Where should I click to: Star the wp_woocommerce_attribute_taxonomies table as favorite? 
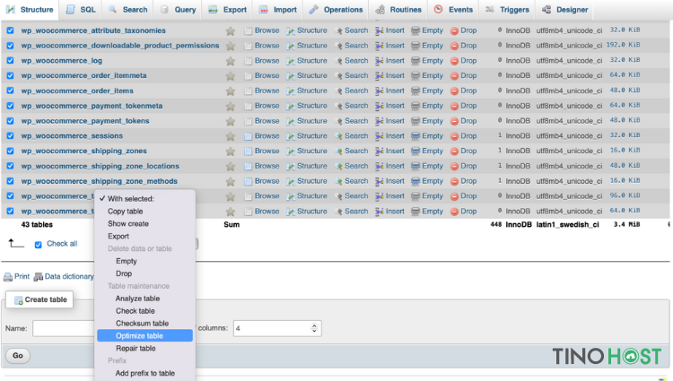231,30
